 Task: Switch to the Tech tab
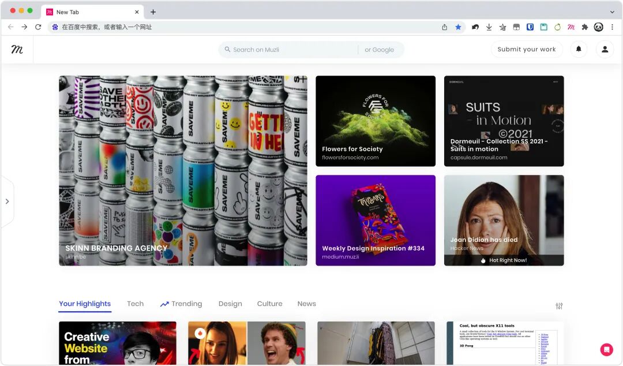pyautogui.click(x=135, y=304)
